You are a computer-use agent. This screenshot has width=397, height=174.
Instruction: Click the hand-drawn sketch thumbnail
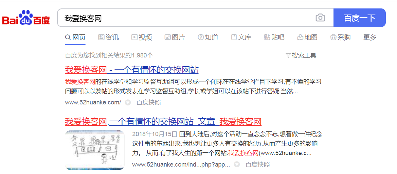[95, 150]
